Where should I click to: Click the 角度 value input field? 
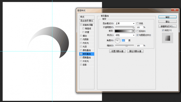[125, 40]
